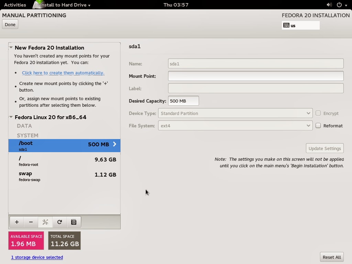This screenshot has height=264, width=352.
Task: Select the / fedora-root partition row
Action: click(x=64, y=161)
